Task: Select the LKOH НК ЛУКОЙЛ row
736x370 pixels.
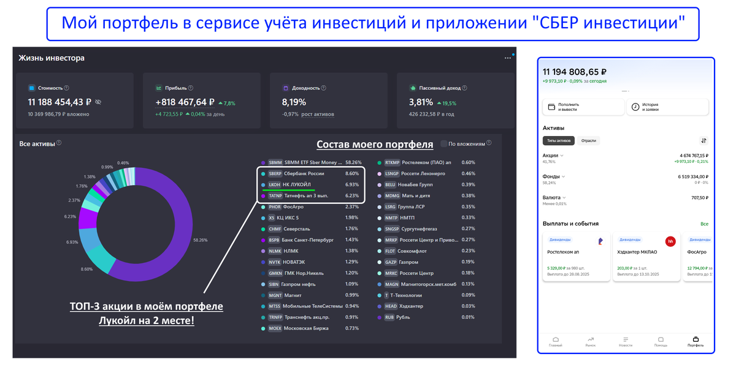Action: (x=312, y=184)
